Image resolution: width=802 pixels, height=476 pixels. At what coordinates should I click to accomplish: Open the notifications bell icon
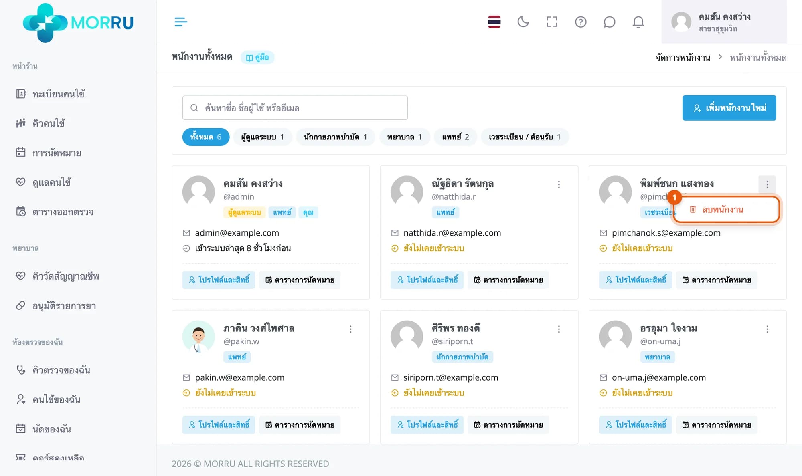tap(638, 22)
